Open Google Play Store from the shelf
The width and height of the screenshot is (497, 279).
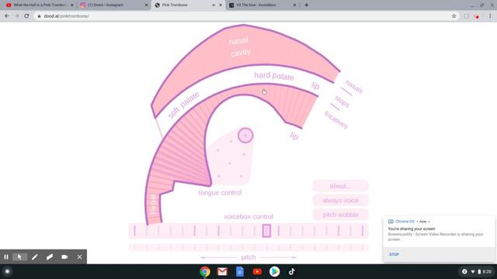point(274,271)
